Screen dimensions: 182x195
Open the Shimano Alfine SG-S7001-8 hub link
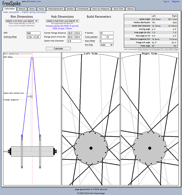pos(62,27)
